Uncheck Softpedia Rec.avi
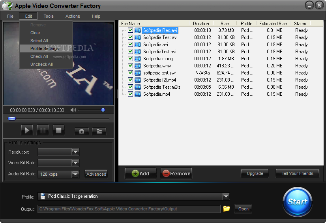Screen dimensions: 326x223 [130, 30]
